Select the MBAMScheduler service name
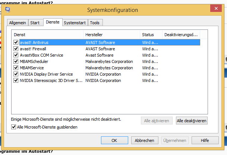 [34, 61]
